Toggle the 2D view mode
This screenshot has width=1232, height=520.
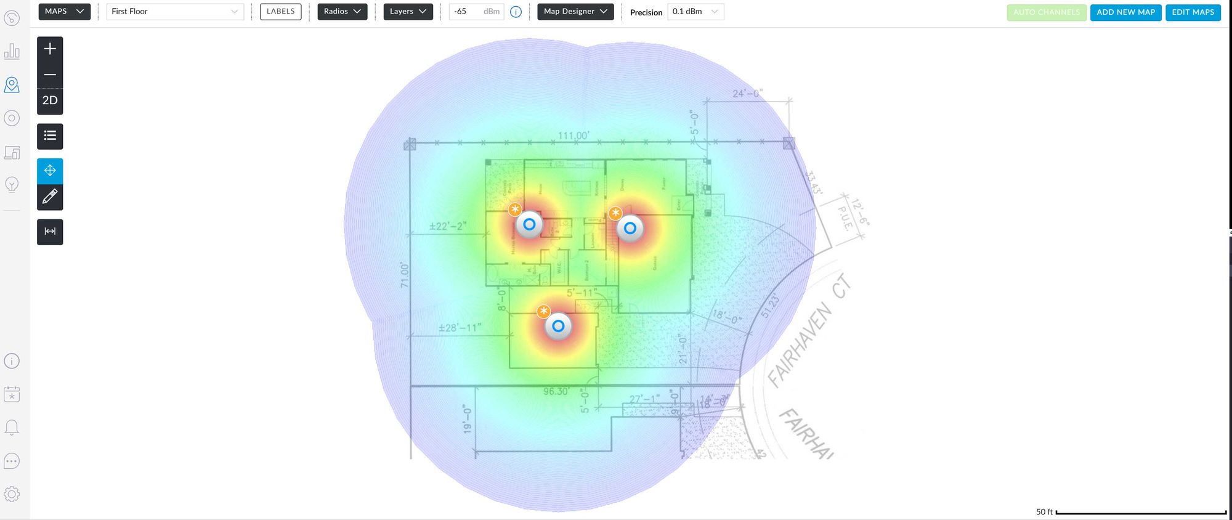[x=50, y=100]
